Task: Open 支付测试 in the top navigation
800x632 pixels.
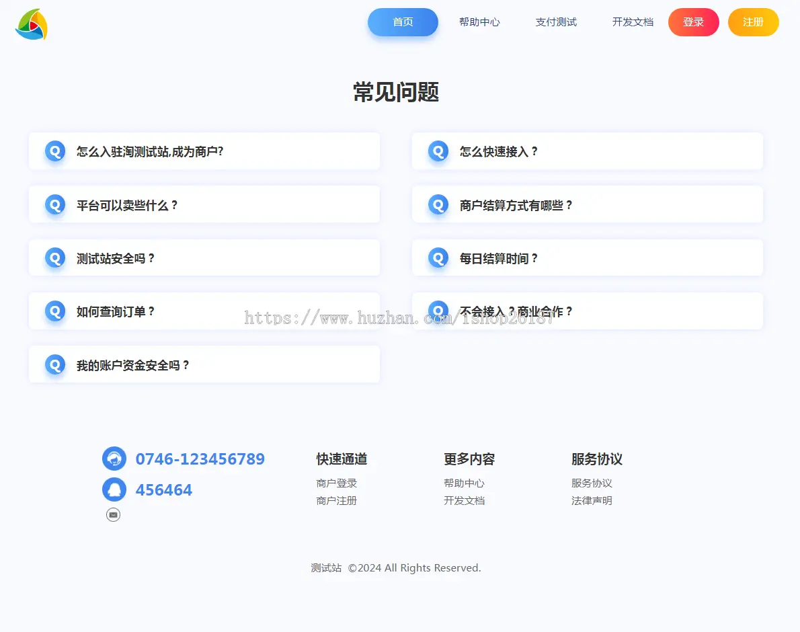Action: (x=556, y=22)
